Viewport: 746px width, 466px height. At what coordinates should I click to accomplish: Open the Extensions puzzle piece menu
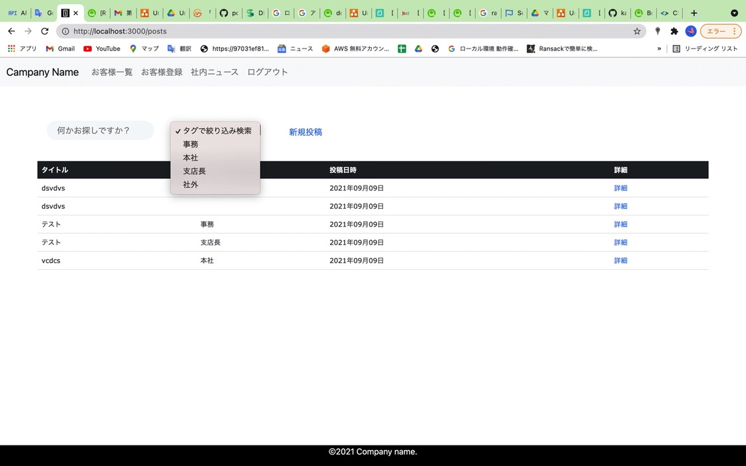[x=674, y=31]
